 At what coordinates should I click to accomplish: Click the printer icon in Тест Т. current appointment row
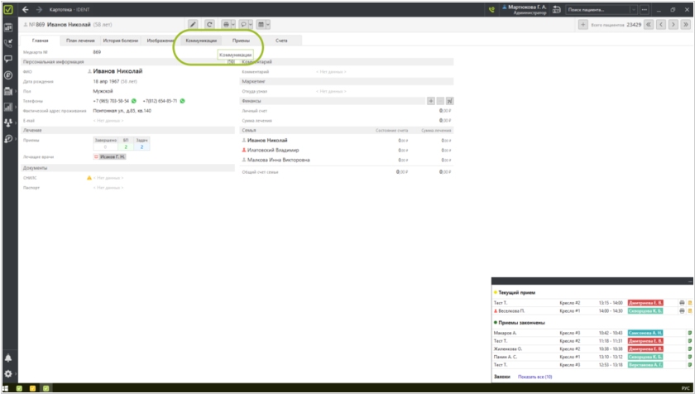(x=681, y=303)
